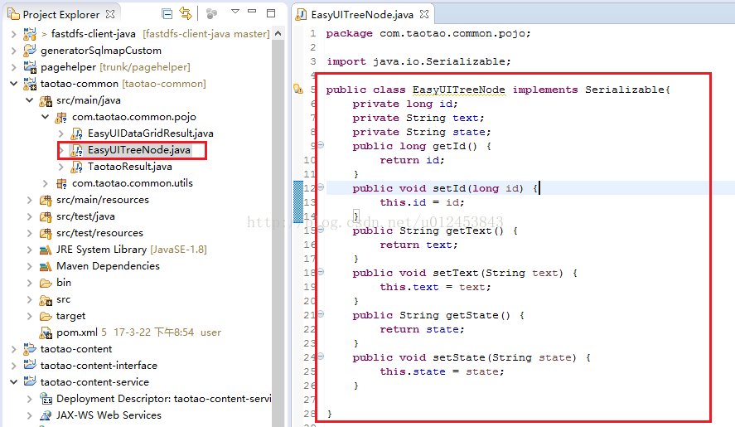735x427 pixels.
Task: Click the Deployment Descriptor icon
Action: (x=46, y=399)
